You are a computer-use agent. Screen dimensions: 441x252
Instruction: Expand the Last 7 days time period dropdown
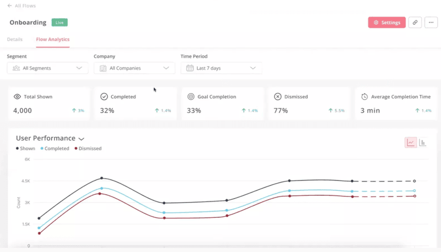tap(221, 68)
